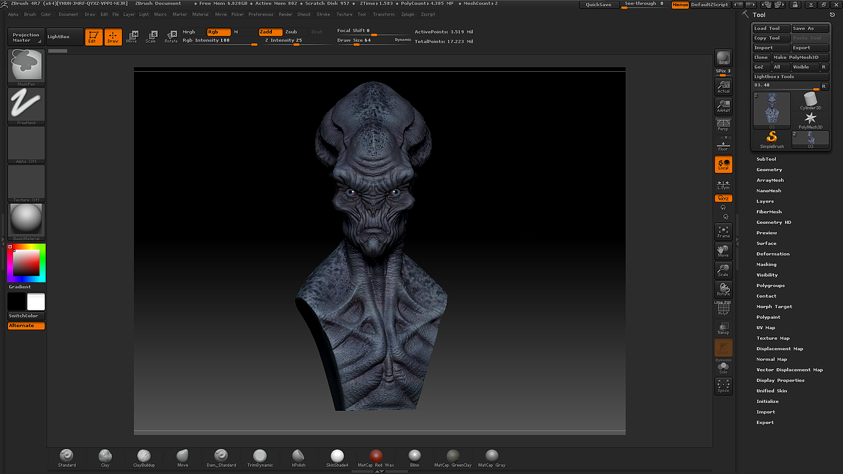Expand the Masking section
The height and width of the screenshot is (474, 843).
coord(767,265)
